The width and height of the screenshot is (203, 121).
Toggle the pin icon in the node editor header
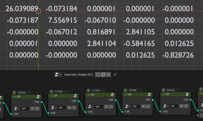pyautogui.click(x=115, y=75)
